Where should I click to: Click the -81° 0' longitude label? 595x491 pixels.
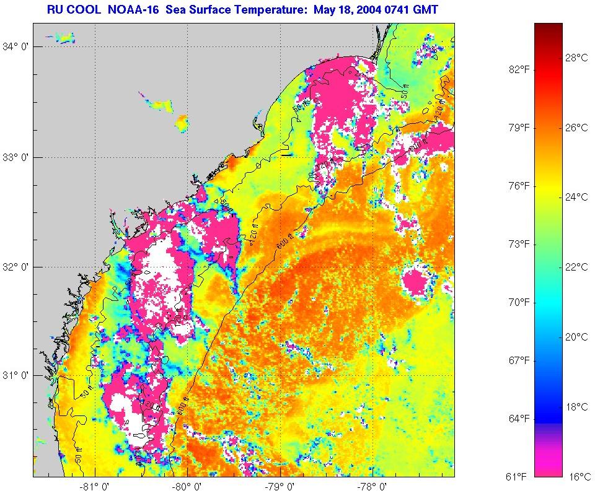click(95, 485)
